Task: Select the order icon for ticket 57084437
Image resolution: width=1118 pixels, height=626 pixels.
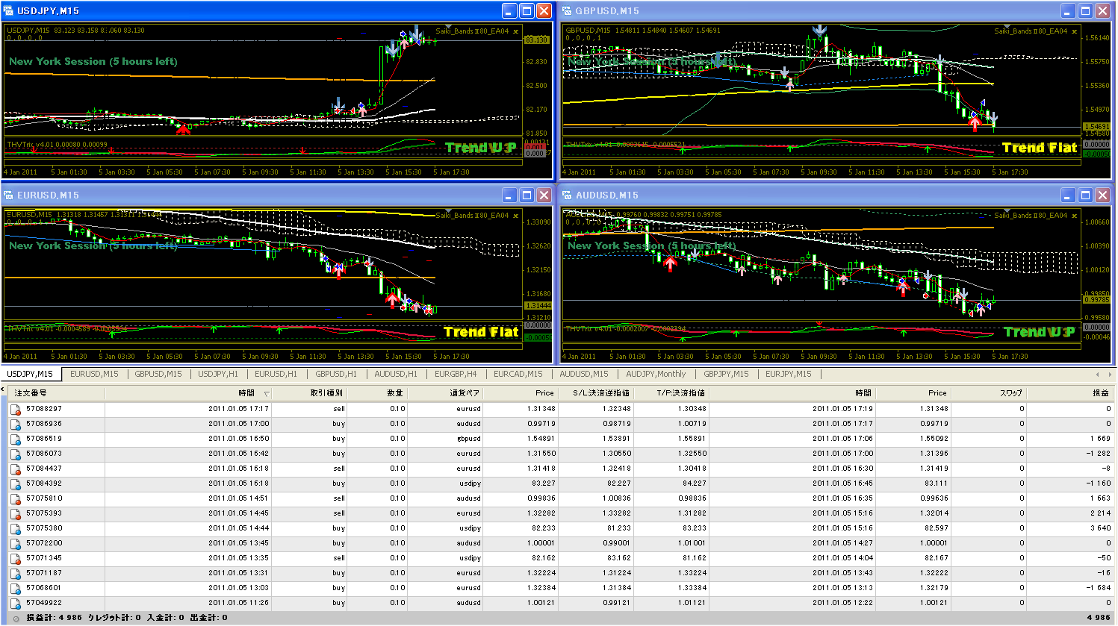Action: pos(15,469)
